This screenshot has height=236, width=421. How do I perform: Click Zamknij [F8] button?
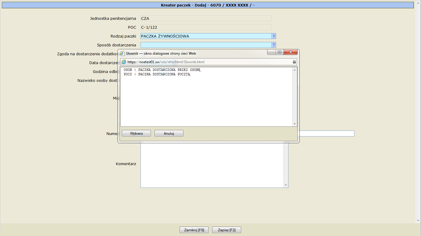click(194, 230)
